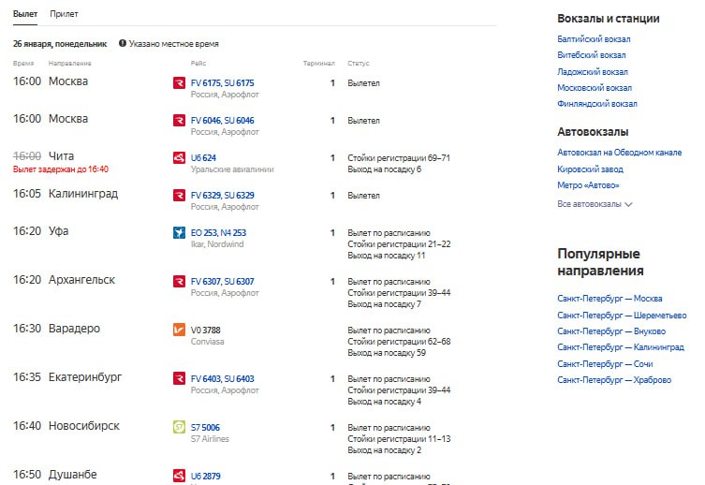Select the 'Вылет' departures tab
Screen dimensions: 705x485
point(25,14)
